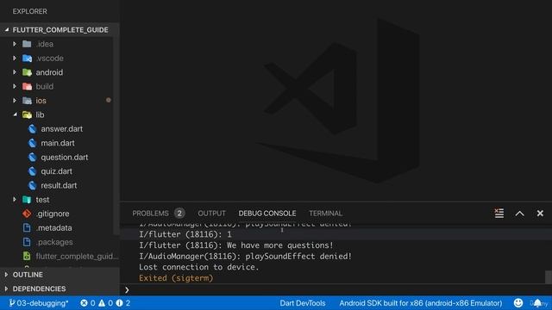This screenshot has width=552, height=310.
Task: Expand the OUTLINE section
Action: pyautogui.click(x=6, y=275)
